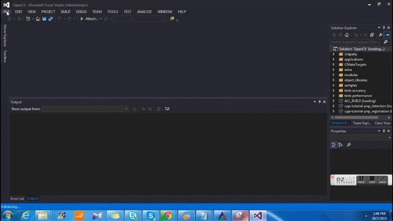Expand the samples folder
This screenshot has height=221, width=393.
tap(333, 85)
